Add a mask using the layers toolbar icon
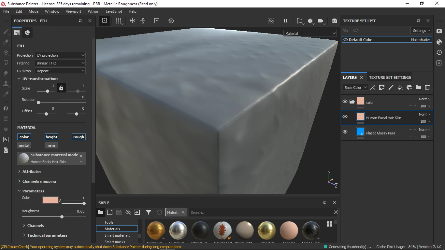 [x=382, y=87]
